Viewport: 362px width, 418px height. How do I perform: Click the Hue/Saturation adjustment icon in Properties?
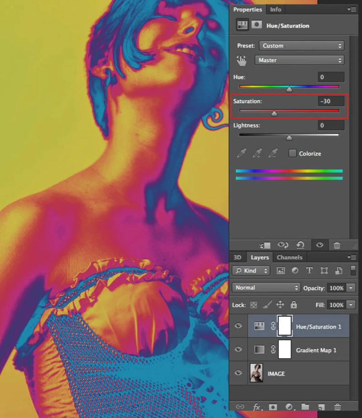(242, 25)
